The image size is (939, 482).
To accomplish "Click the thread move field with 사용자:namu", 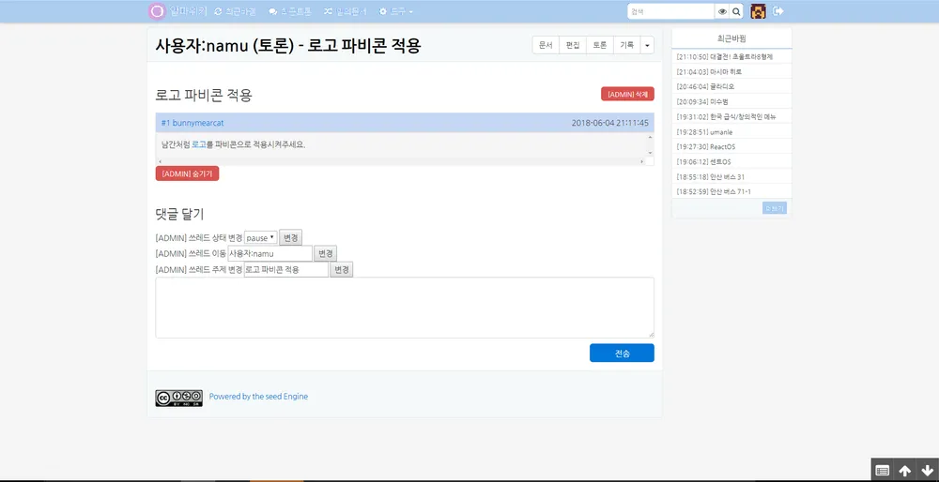I will tap(270, 253).
